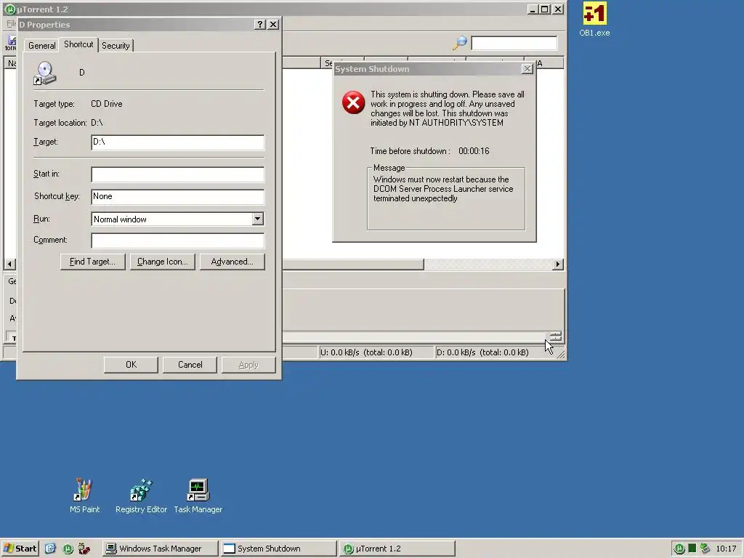Click the third quick launch icon with red item
The width and height of the screenshot is (744, 558).
tap(84, 549)
